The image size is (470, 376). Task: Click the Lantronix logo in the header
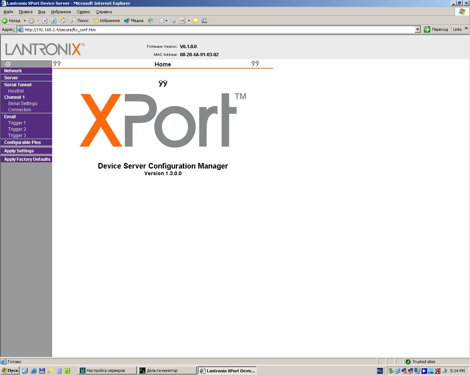click(45, 49)
